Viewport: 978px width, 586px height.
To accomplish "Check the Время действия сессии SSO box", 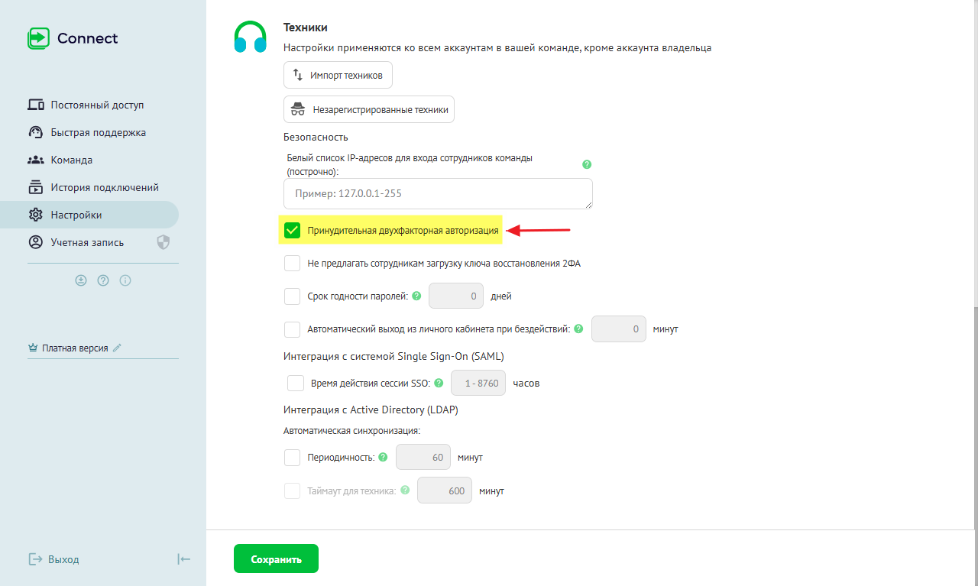I will (x=296, y=383).
